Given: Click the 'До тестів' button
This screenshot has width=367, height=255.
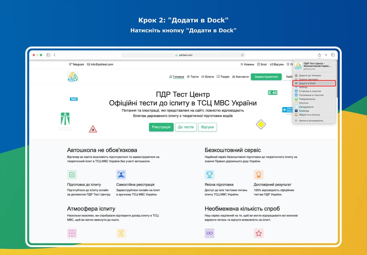Looking at the screenshot, I should (x=186, y=127).
